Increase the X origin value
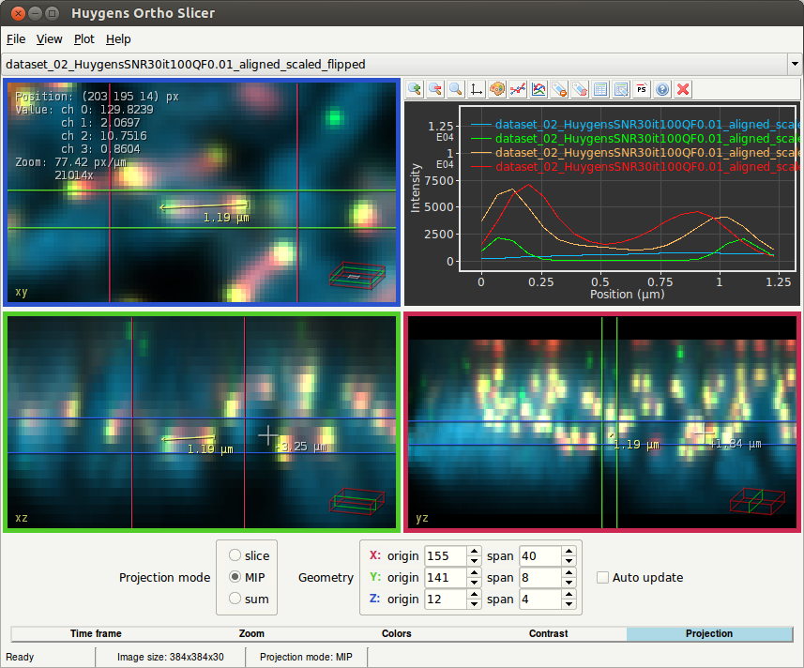 (475, 551)
